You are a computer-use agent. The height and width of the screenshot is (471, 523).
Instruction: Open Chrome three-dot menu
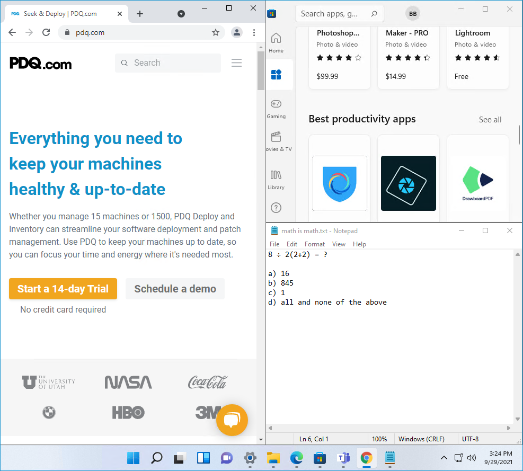point(254,32)
